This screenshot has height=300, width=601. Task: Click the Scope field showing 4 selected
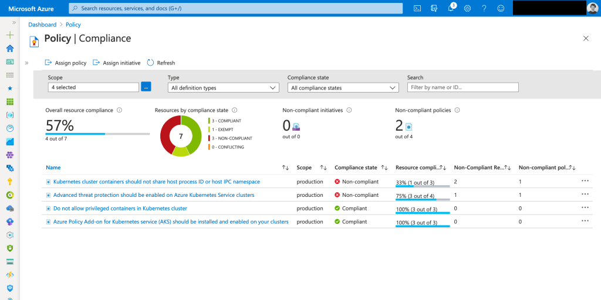click(x=93, y=87)
